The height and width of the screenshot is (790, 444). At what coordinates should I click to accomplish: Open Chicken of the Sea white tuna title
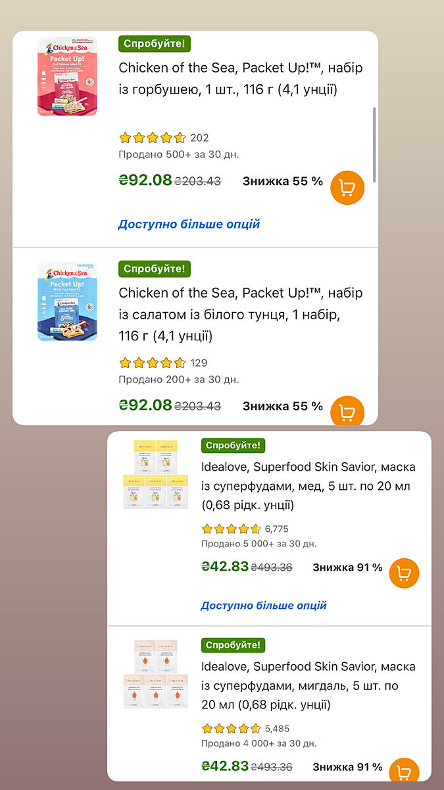(x=241, y=314)
